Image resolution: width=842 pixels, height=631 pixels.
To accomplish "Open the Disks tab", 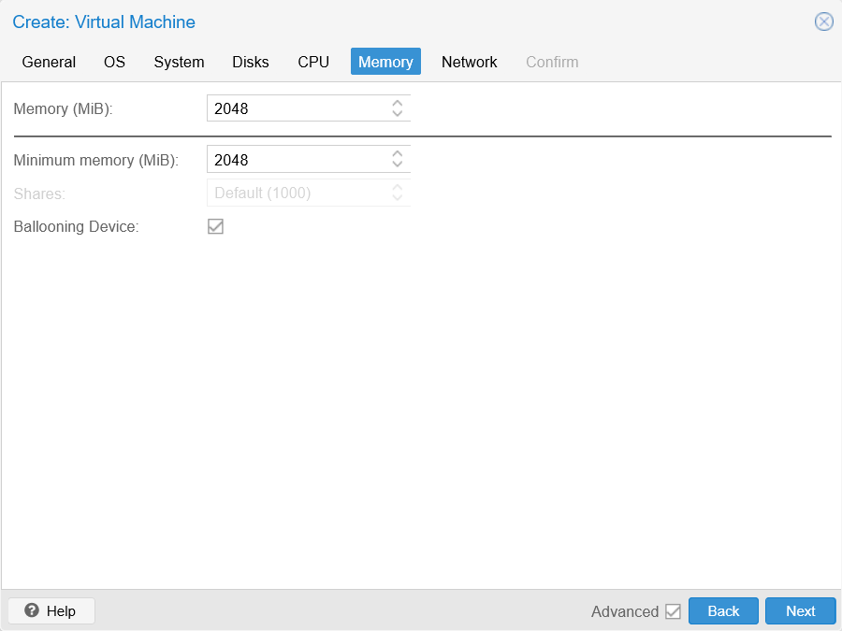I will (x=250, y=62).
